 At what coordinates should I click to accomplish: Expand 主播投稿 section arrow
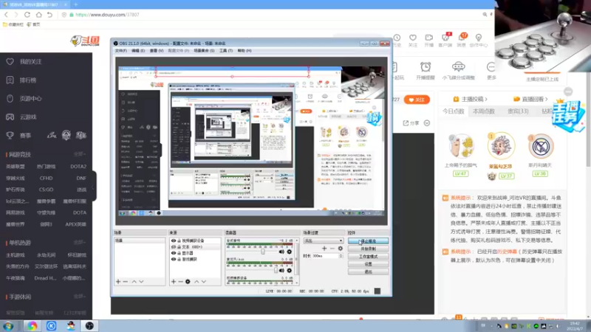click(x=486, y=99)
